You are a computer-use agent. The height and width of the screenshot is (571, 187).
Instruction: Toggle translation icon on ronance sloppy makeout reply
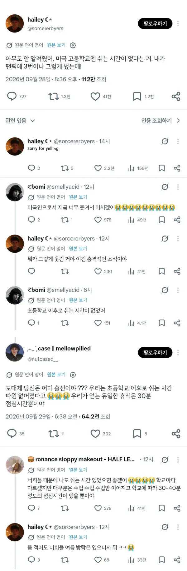pyautogui.click(x=165, y=459)
